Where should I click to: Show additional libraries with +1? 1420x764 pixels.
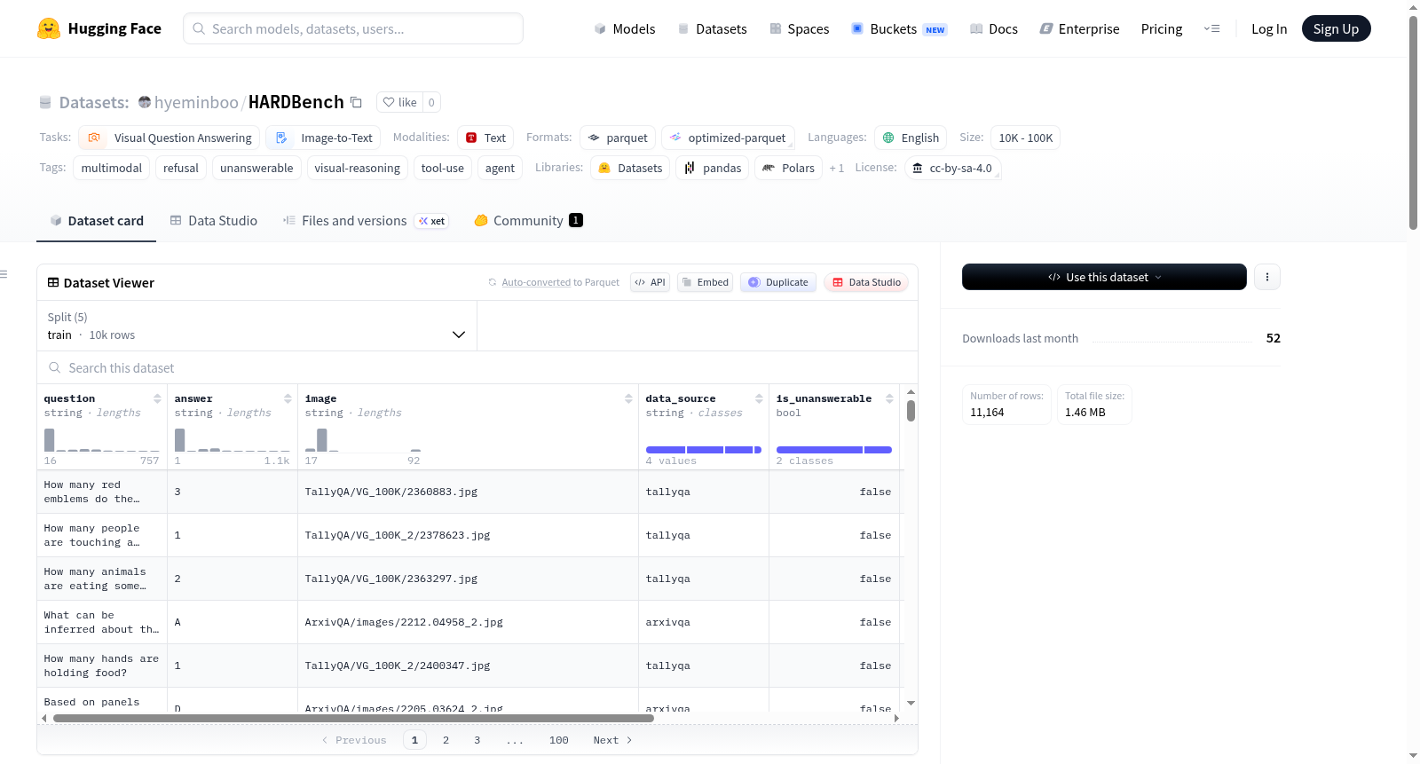coord(836,168)
